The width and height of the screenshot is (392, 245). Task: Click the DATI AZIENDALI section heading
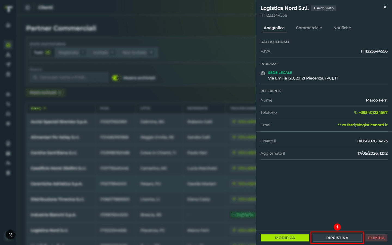point(275,42)
